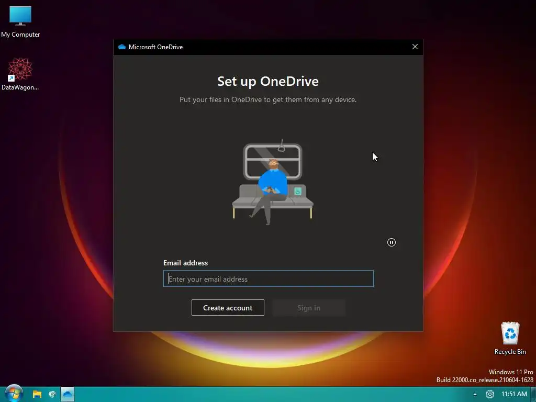Screen dimensions: 536x402
Task: Click the Create account button
Action: point(228,308)
